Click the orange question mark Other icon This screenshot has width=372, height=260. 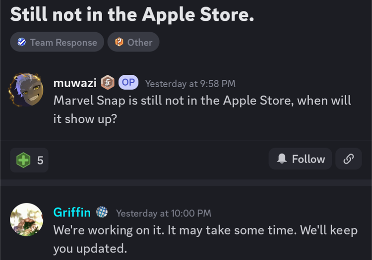[x=119, y=42]
